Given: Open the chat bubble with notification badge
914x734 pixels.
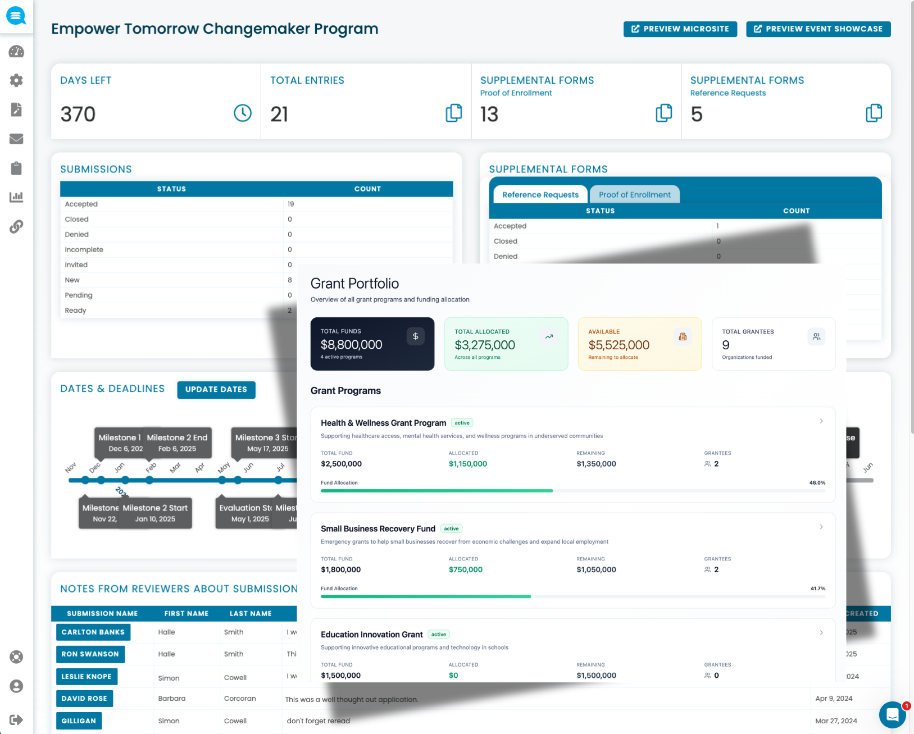Looking at the screenshot, I should pyautogui.click(x=893, y=715).
